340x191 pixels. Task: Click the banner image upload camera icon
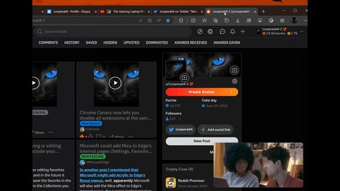[x=234, y=70]
